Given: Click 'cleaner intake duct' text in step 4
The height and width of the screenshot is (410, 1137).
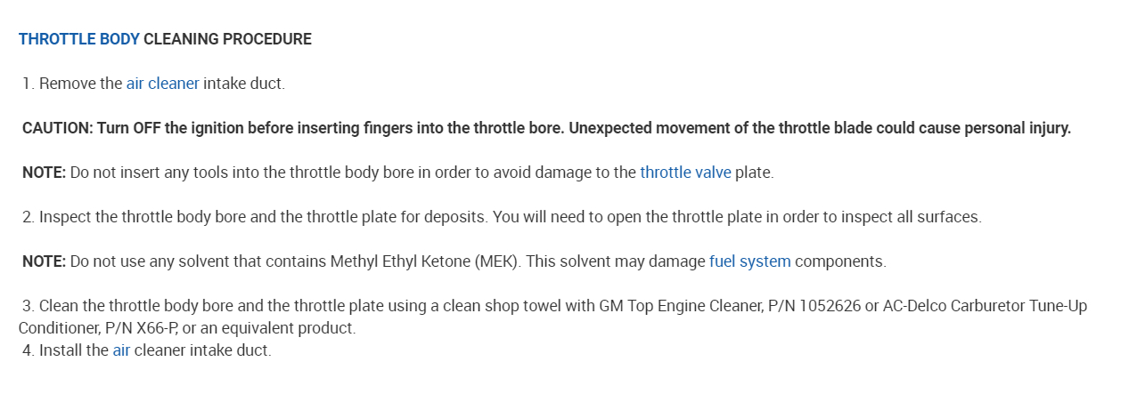Looking at the screenshot, I should click(202, 350).
